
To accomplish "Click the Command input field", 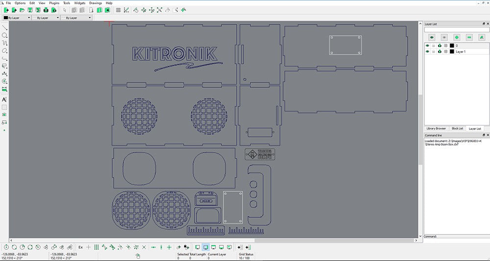I will [x=463, y=236].
